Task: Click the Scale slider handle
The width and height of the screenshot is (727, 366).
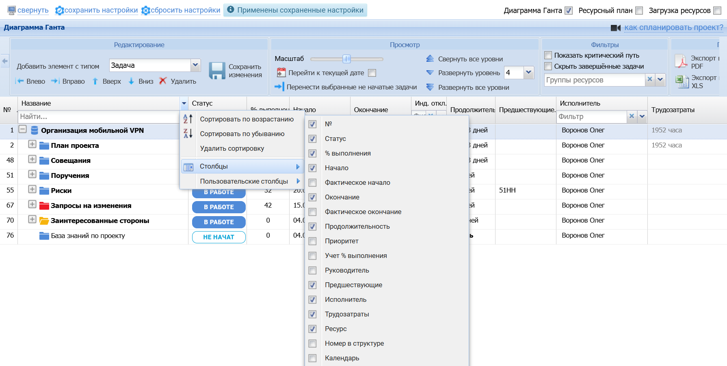Action: pos(346,59)
